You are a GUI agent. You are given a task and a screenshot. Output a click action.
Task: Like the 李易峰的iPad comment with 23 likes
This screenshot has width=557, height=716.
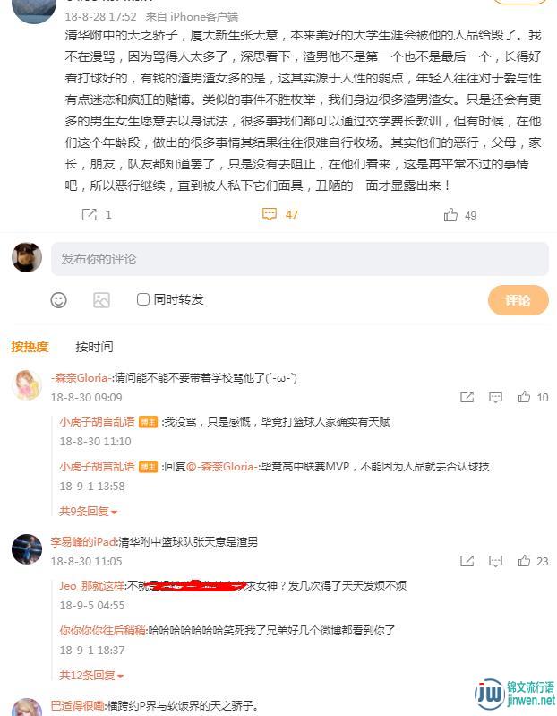pyautogui.click(x=524, y=561)
